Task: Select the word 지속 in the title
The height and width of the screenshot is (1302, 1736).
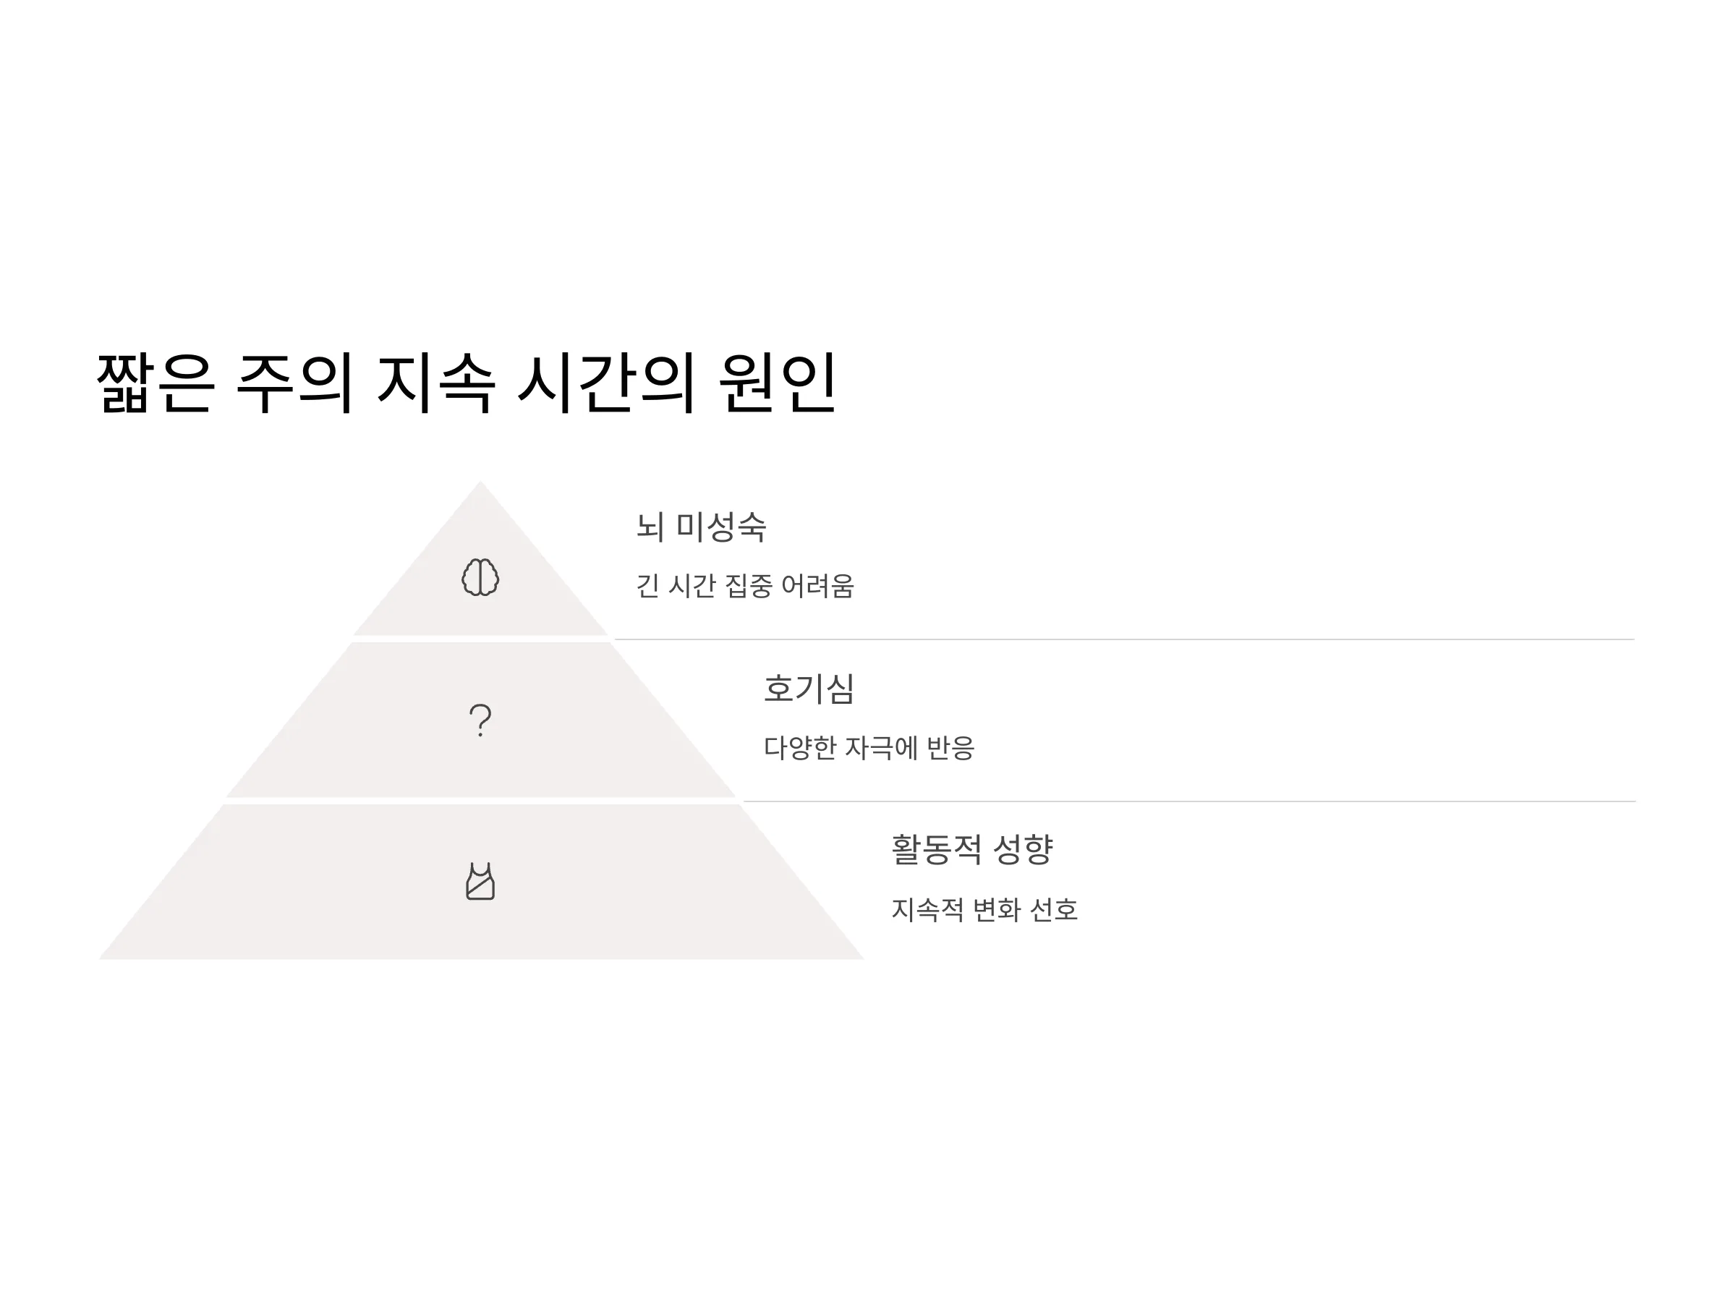Action: click(x=436, y=383)
